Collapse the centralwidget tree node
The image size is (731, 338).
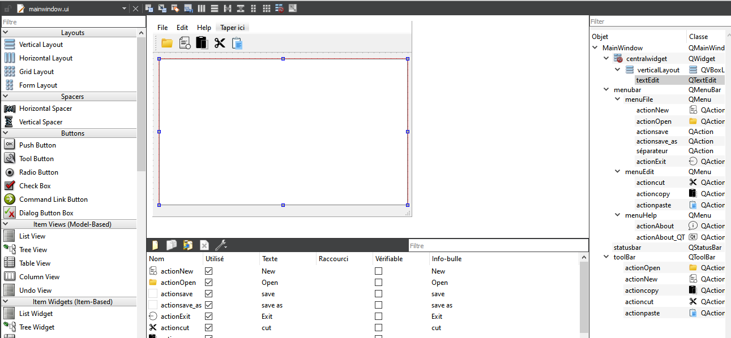point(606,58)
